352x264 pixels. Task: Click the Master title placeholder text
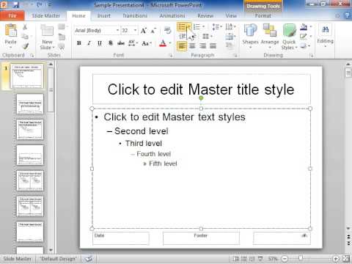201,89
